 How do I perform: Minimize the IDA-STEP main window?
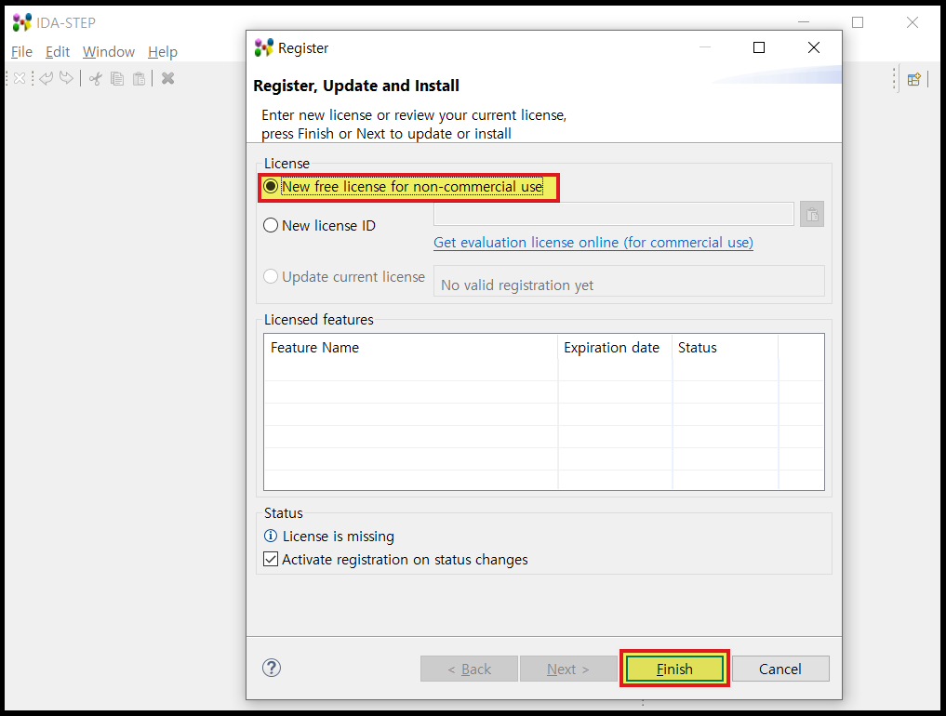click(x=803, y=22)
